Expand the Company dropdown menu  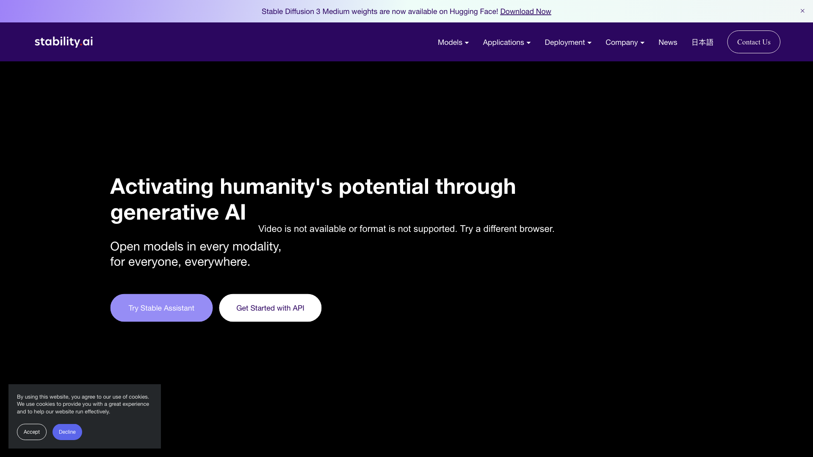(x=625, y=42)
